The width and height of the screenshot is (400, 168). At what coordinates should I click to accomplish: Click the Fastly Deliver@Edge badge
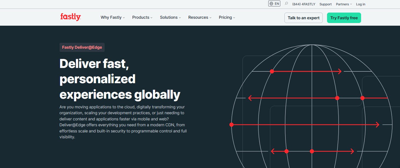point(82,47)
